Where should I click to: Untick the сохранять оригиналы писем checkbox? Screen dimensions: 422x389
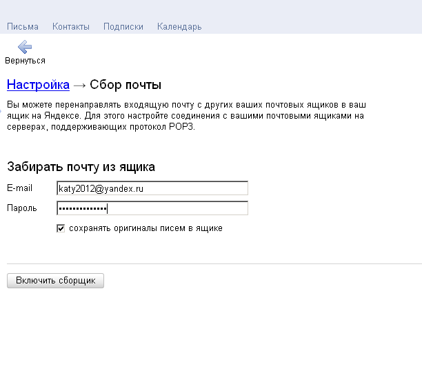tap(61, 228)
